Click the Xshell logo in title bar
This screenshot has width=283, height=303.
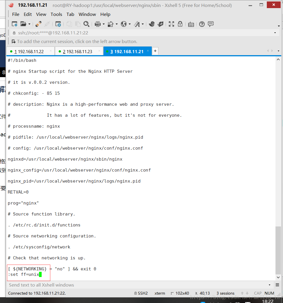click(x=11, y=5)
